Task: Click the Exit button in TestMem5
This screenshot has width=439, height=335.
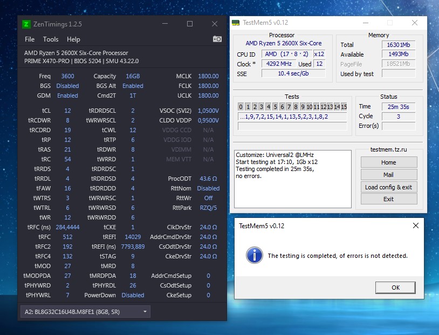Action: click(389, 199)
